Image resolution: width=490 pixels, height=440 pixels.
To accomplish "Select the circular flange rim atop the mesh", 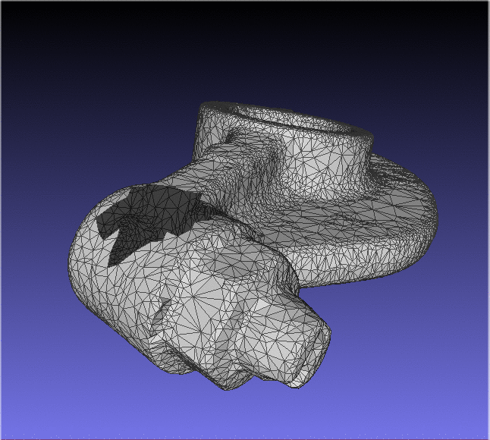I will [x=286, y=121].
